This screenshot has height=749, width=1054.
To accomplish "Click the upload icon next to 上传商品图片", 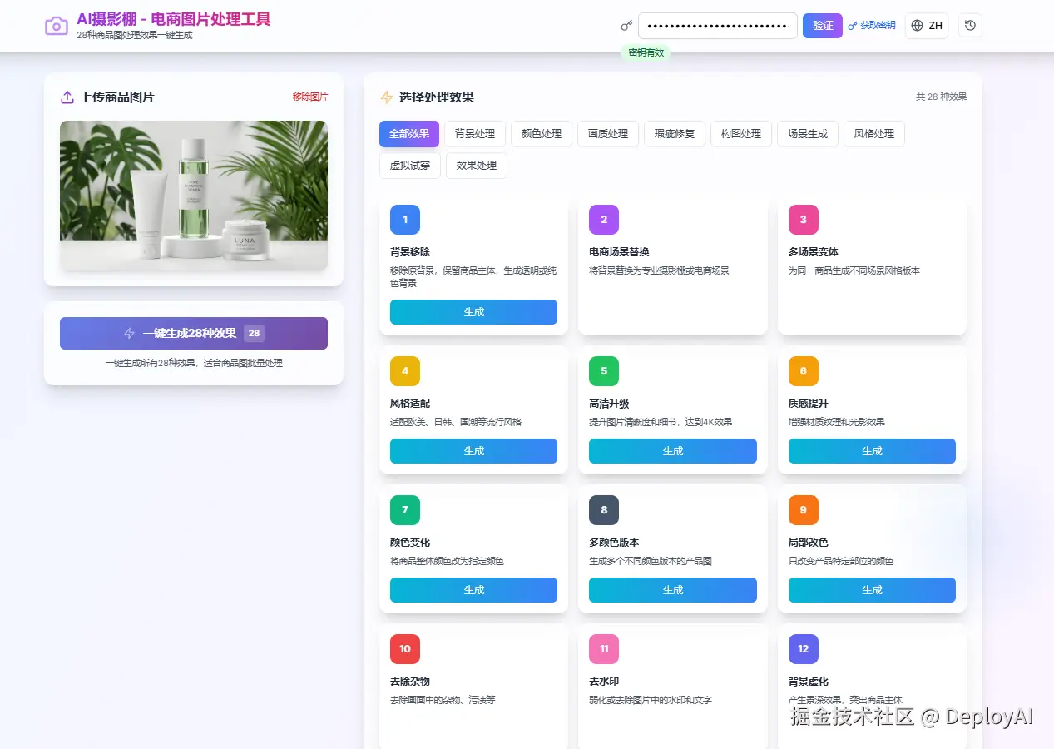I will pyautogui.click(x=67, y=97).
